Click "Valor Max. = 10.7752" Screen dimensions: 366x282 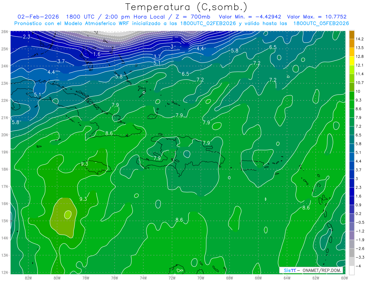tap(317, 17)
